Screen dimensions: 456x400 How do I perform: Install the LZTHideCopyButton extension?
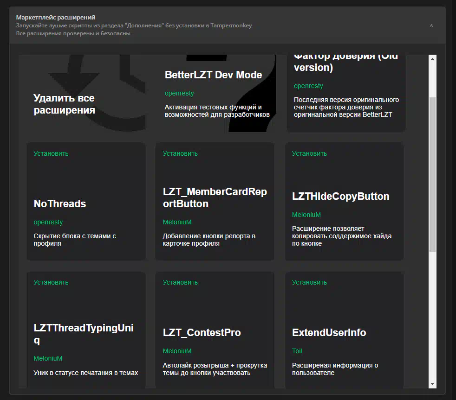(x=309, y=153)
